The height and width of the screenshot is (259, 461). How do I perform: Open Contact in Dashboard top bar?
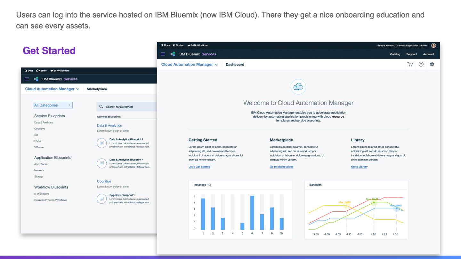[179, 45]
